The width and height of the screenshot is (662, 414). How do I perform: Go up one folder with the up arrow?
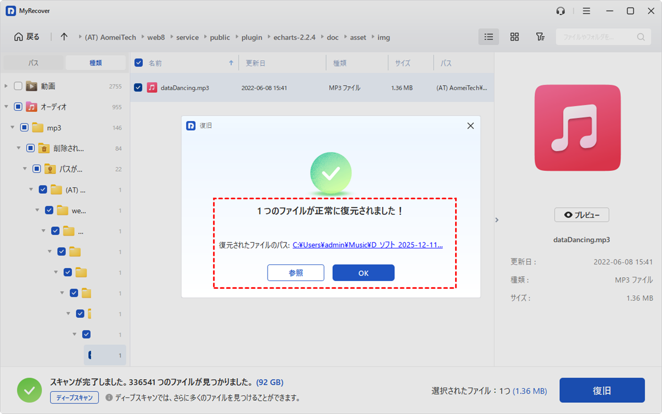[x=64, y=37]
